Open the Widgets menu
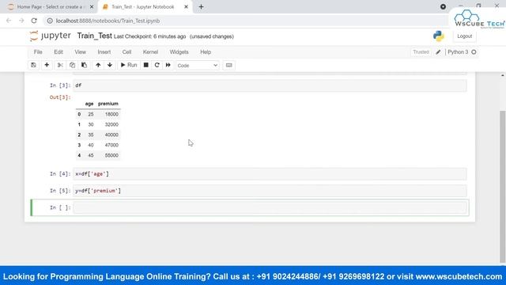Screen dimensions: 506x285 179,52
